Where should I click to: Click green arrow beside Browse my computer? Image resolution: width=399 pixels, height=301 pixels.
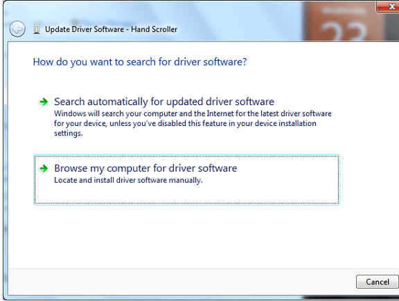click(44, 168)
